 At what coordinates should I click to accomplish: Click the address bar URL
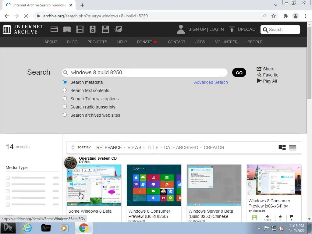pyautogui.click(x=95, y=16)
